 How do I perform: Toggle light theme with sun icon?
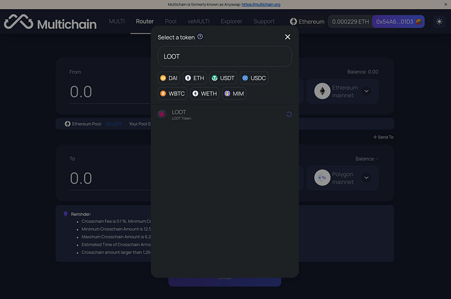click(x=439, y=21)
